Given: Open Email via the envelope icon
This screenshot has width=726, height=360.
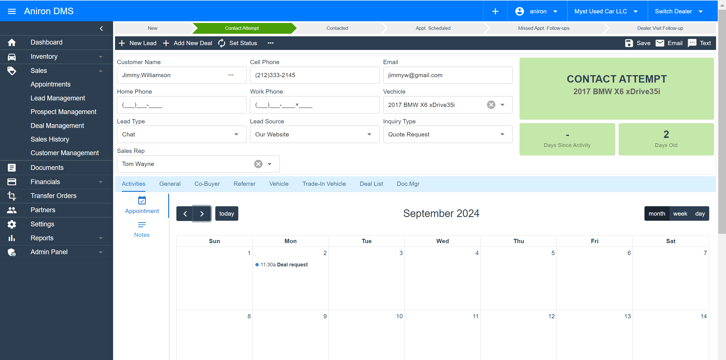Looking at the screenshot, I should point(660,43).
